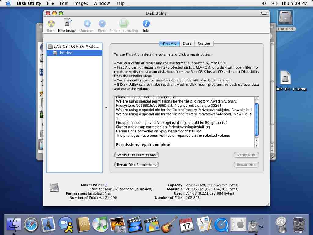Click "Group differs on" log line
Image resolution: width=313 pixels, height=235 pixels.
click(172, 123)
